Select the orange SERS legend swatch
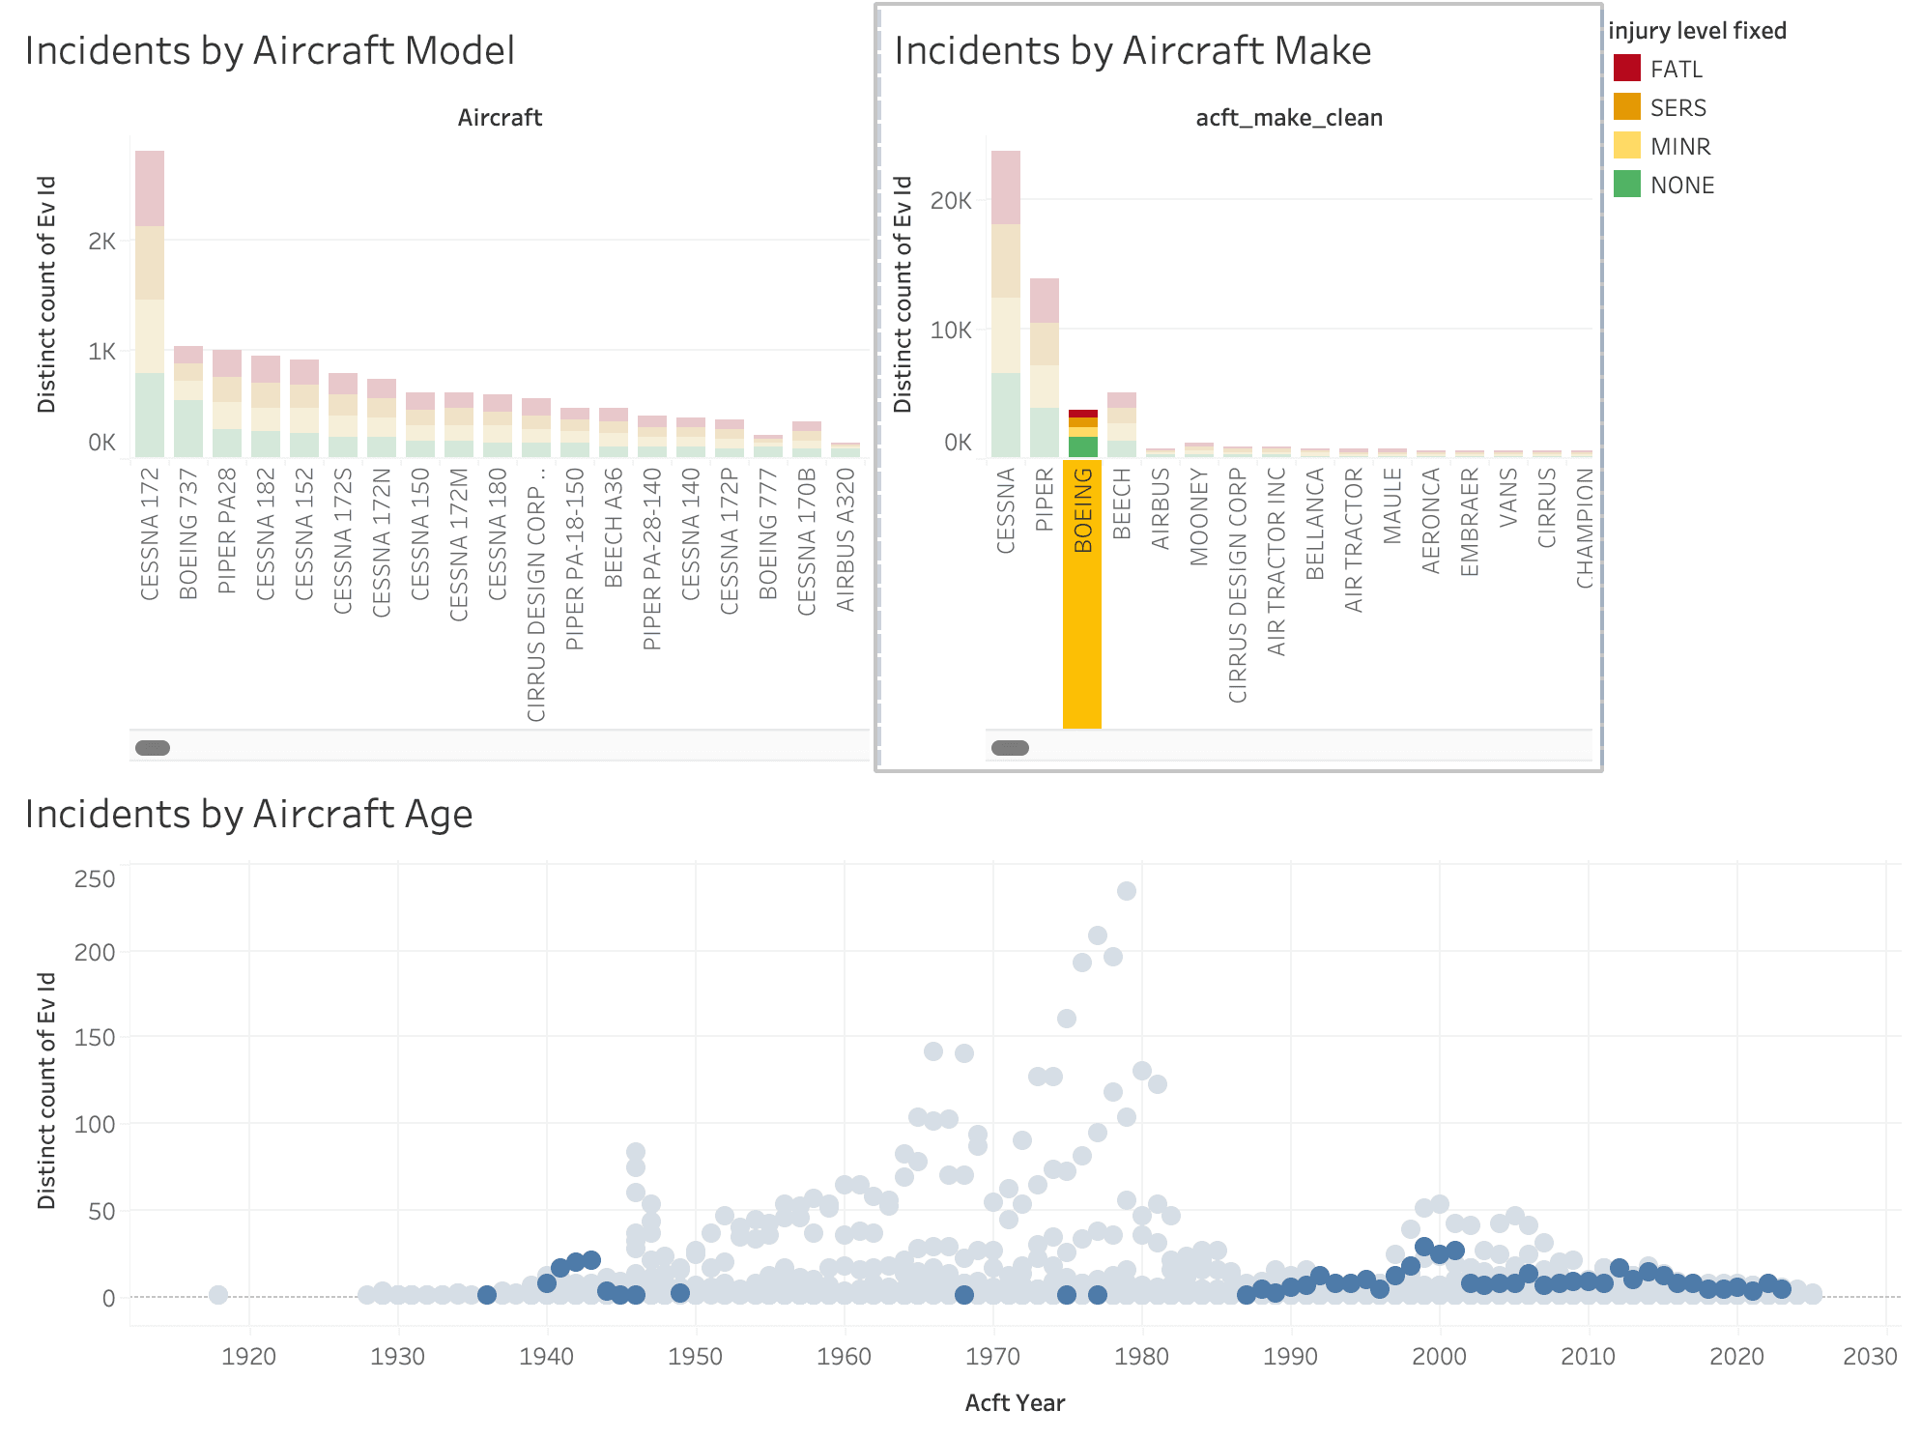 click(1627, 107)
